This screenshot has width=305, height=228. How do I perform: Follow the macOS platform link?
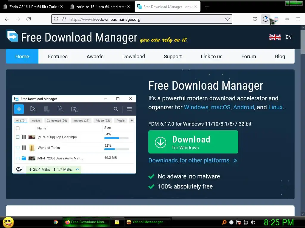[x=221, y=107]
